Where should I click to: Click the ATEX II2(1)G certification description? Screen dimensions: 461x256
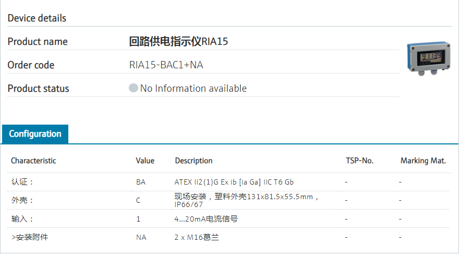(x=234, y=182)
